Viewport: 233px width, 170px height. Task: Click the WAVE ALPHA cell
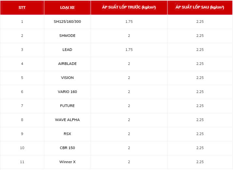click(67, 120)
